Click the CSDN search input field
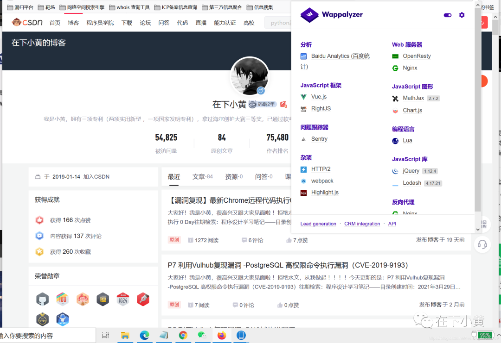Viewport: 501px width, 343px height. tap(278, 23)
